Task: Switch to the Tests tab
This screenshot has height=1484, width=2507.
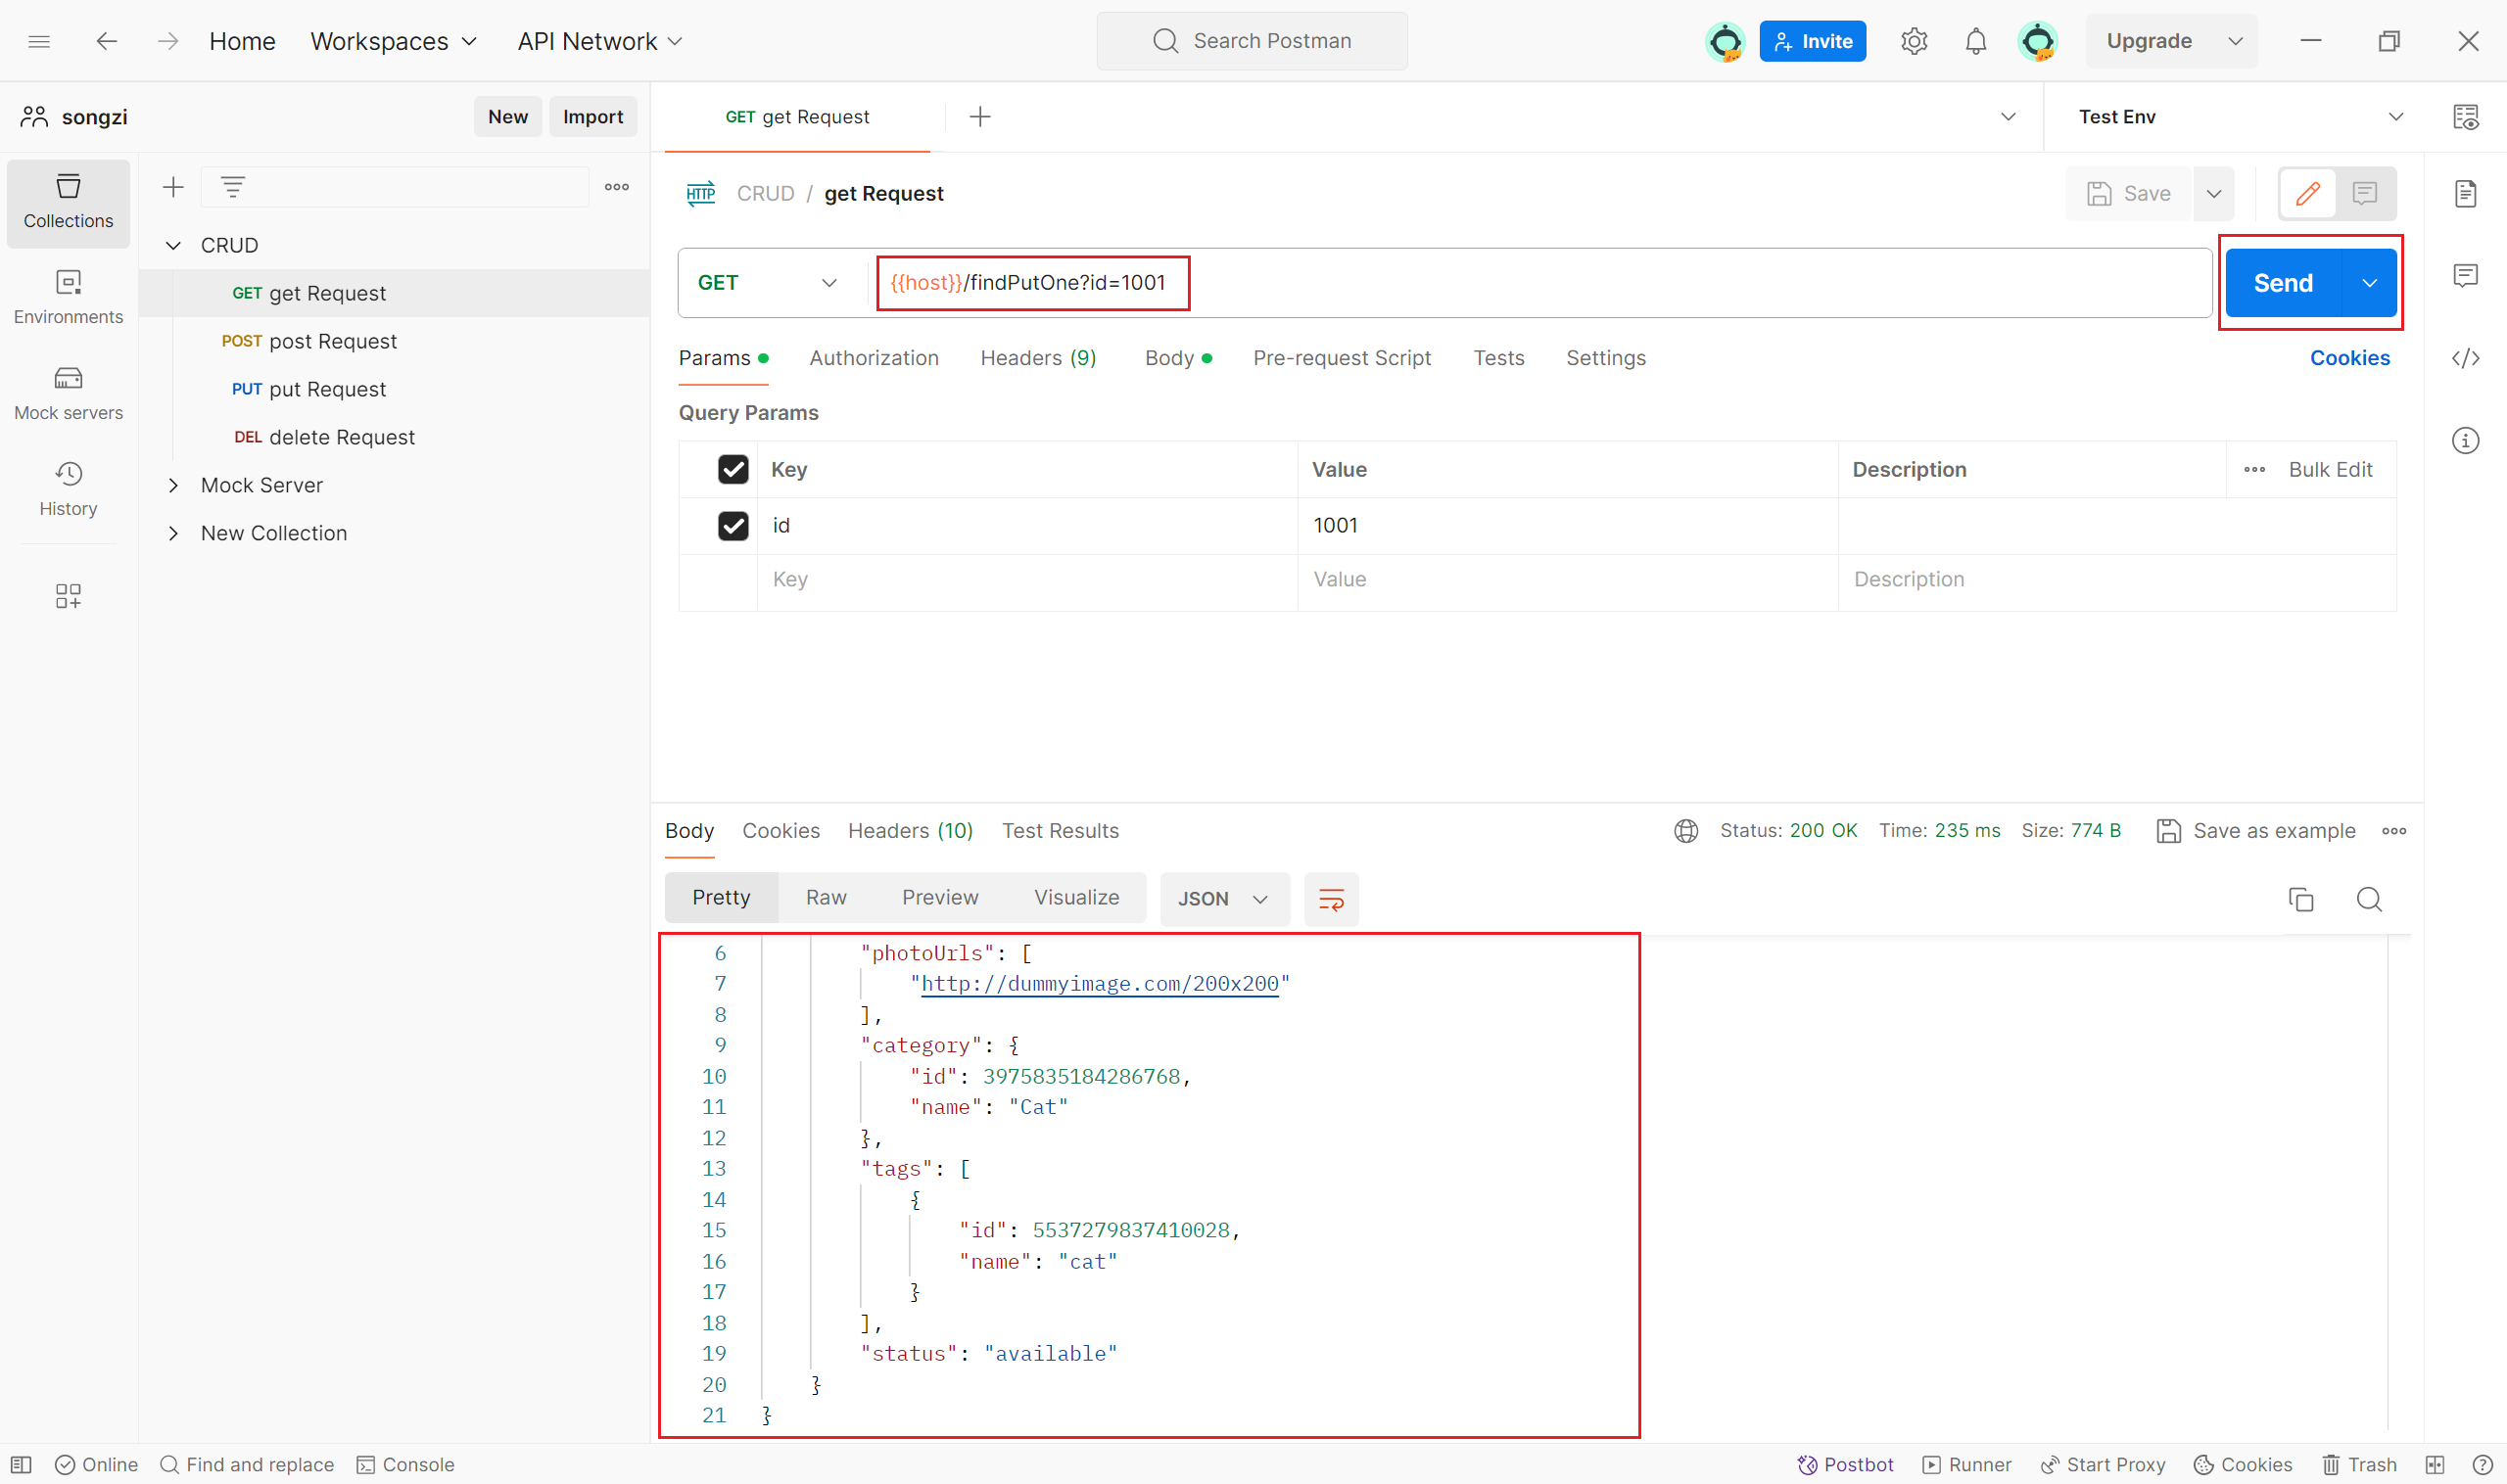Action: click(1497, 358)
